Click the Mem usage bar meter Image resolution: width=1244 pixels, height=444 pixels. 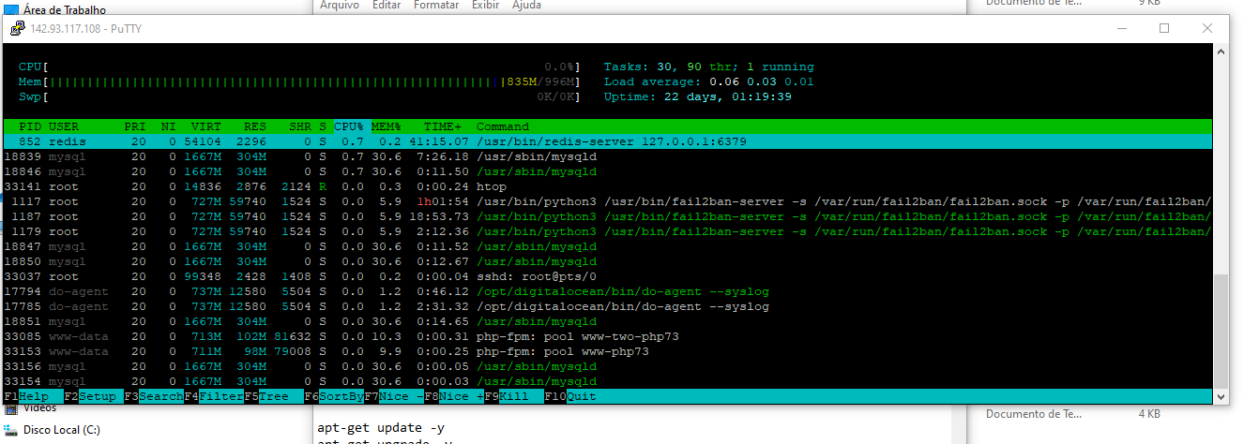pos(299,81)
